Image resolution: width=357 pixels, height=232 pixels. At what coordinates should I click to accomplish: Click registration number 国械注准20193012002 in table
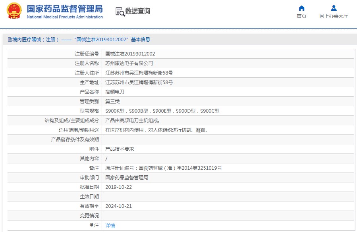point(130,54)
